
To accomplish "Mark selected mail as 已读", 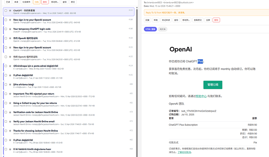I will tap(8, 2).
